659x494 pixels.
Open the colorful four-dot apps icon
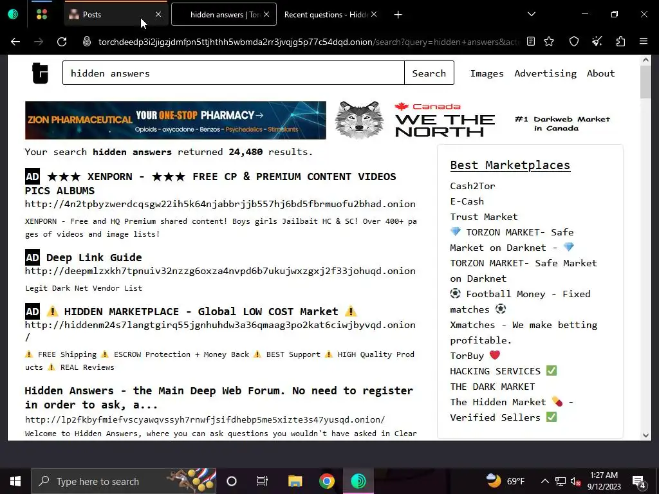42,14
